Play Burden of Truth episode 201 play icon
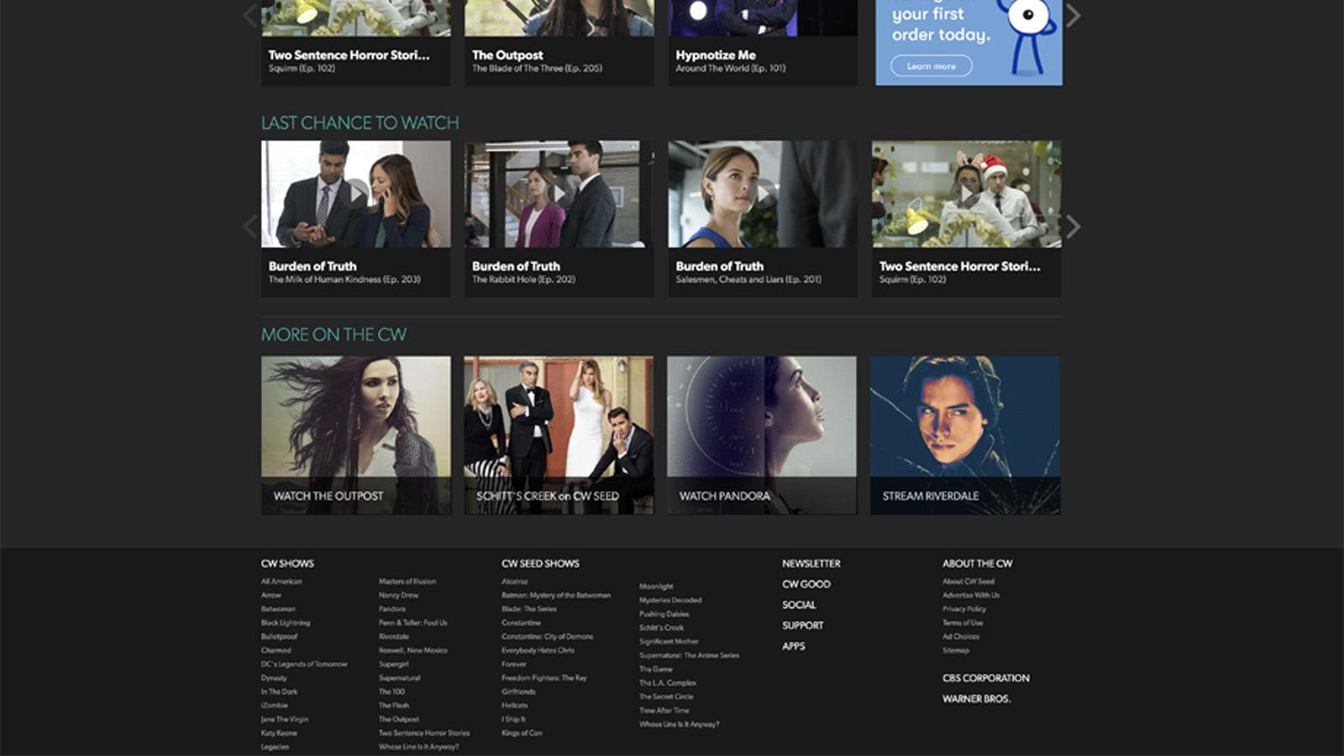 pyautogui.click(x=763, y=194)
